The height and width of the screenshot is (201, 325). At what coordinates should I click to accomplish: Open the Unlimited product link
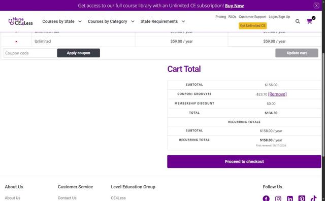click(43, 41)
